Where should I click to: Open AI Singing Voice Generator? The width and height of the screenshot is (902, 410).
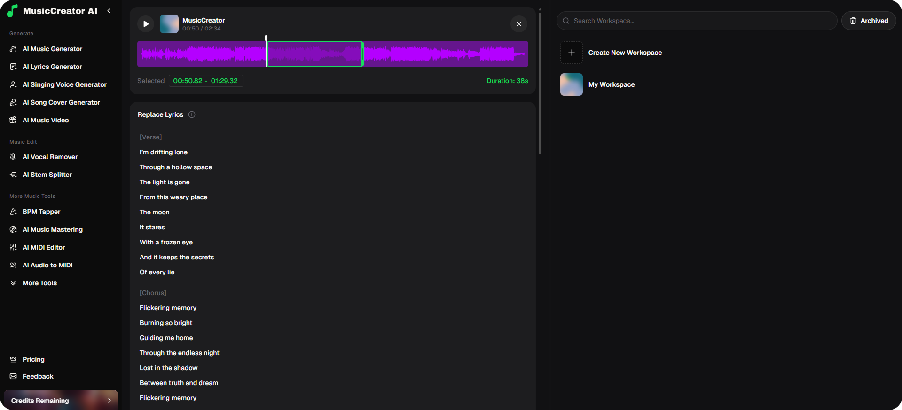pos(64,84)
